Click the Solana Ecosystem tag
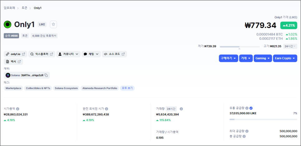Viewport: 301px width, 146px height. 66,88
